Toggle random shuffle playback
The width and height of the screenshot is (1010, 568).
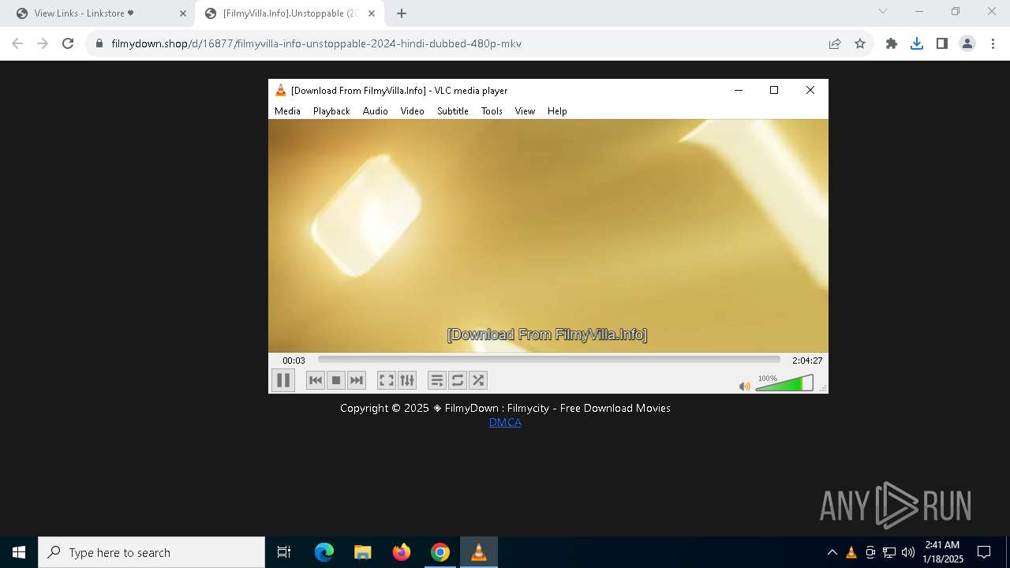click(478, 380)
